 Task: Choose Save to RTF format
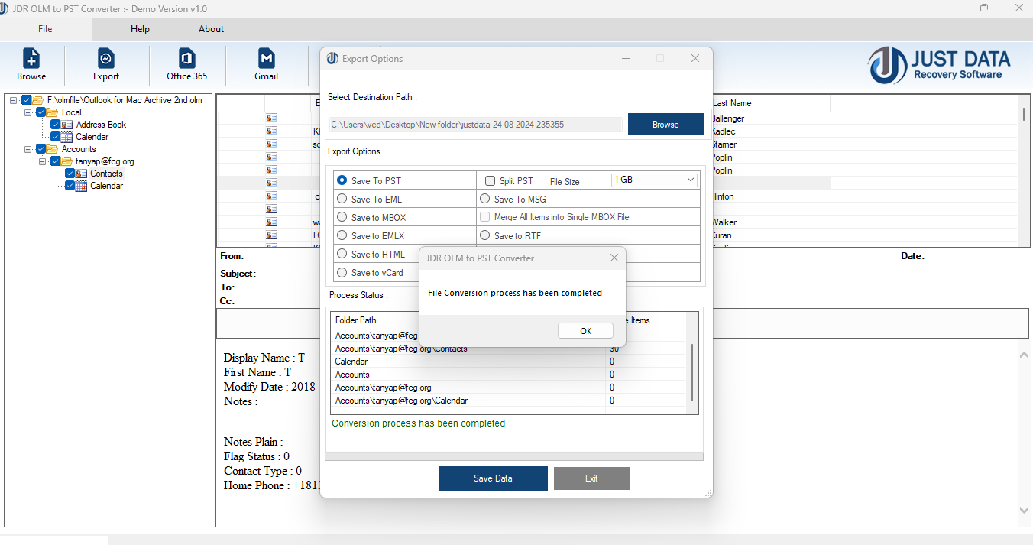(485, 235)
